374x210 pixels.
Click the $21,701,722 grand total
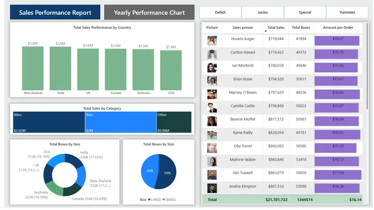pyautogui.click(x=276, y=200)
